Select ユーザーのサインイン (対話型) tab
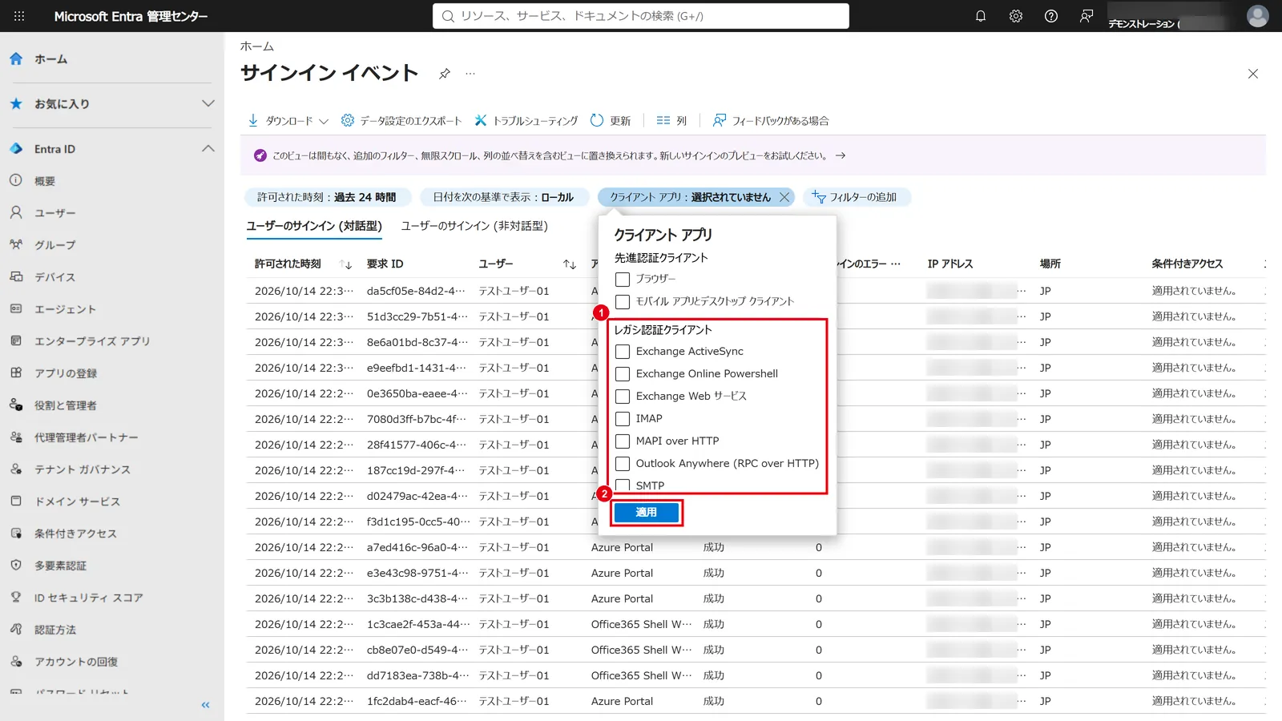 point(314,226)
